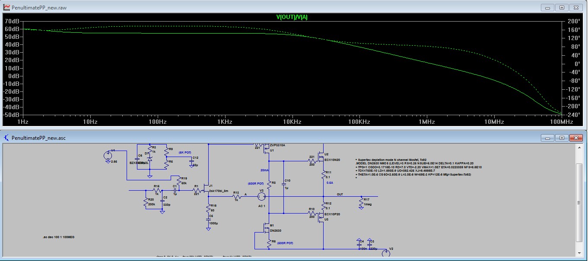Select capacitor C12 symbol
588x261 pixels.
(x=192, y=162)
